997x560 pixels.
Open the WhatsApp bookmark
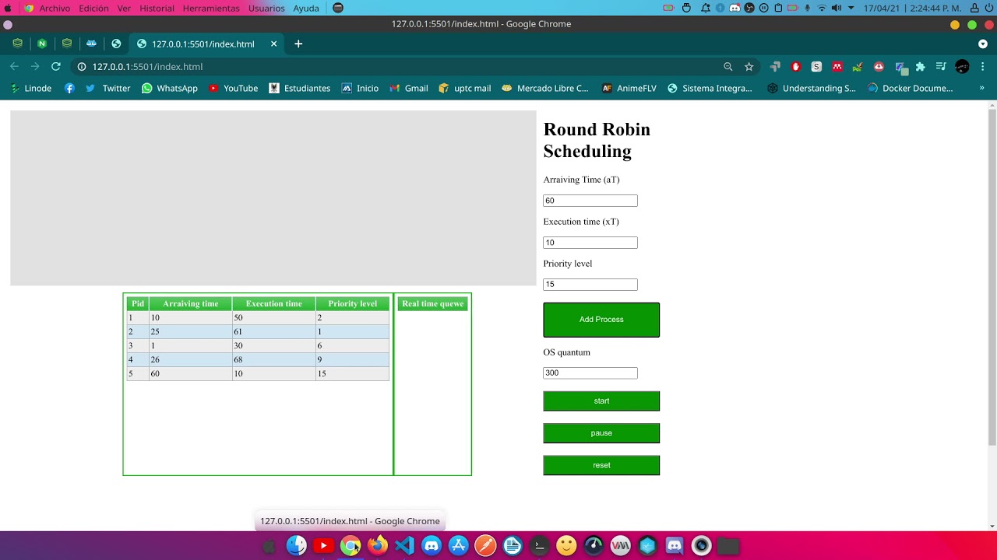[170, 89]
